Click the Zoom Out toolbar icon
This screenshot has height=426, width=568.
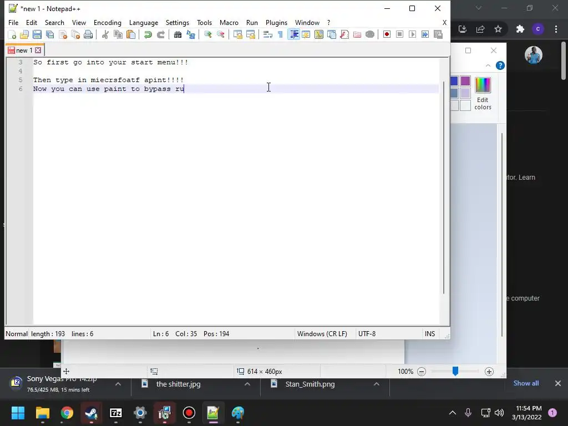click(221, 34)
